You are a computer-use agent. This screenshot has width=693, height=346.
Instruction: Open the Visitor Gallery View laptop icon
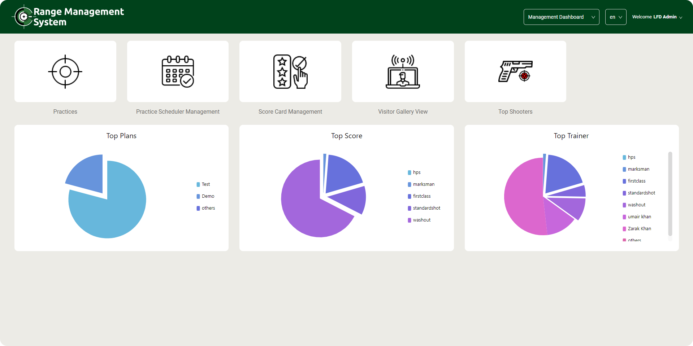pyautogui.click(x=403, y=71)
